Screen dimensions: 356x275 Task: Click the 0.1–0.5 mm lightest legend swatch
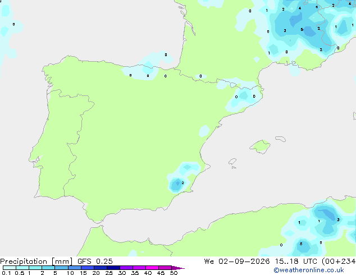tap(10, 268)
